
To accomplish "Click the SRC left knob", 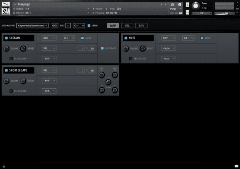I will [x=102, y=75].
